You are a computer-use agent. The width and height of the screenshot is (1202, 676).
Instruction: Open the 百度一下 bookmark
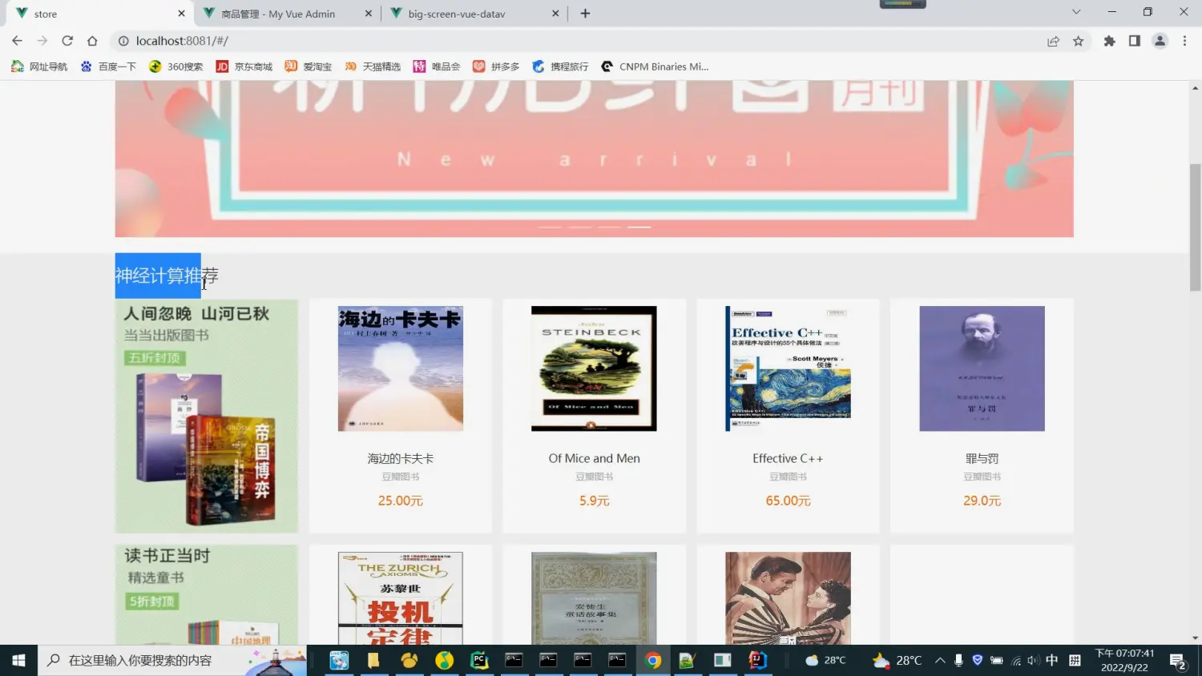[109, 66]
